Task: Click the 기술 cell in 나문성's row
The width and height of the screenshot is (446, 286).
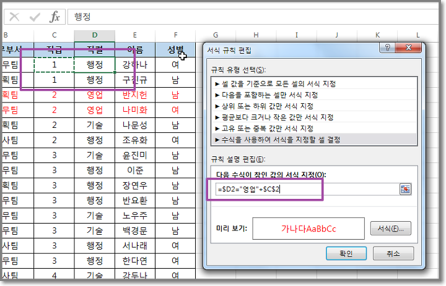Action: coord(95,125)
